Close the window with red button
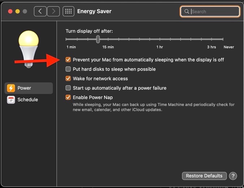 pyautogui.click(x=10, y=11)
